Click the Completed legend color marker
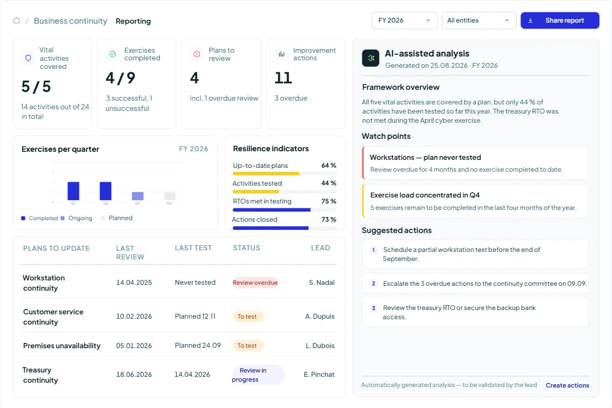This screenshot has width=612, height=408. 24,218
